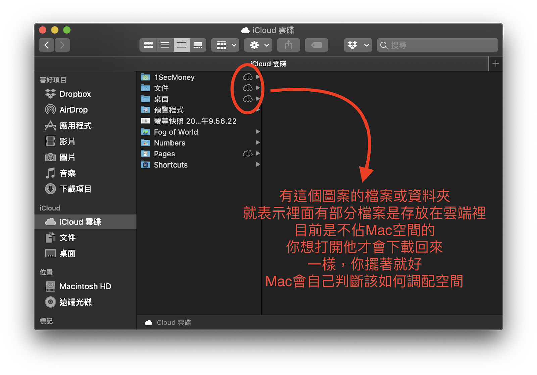Click the 喜好項目 sidebar section header

click(x=53, y=80)
